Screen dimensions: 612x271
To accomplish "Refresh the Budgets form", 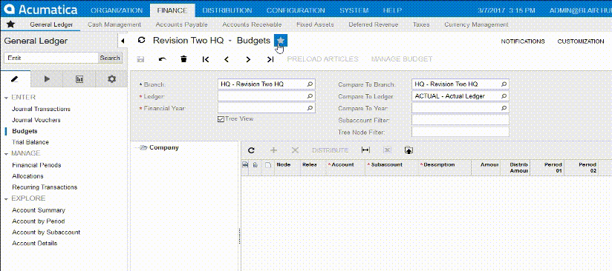I will 142,40.
